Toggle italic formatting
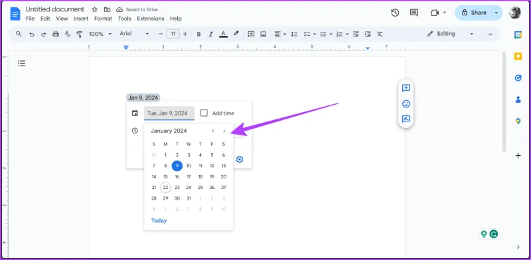531x260 pixels. [x=210, y=34]
